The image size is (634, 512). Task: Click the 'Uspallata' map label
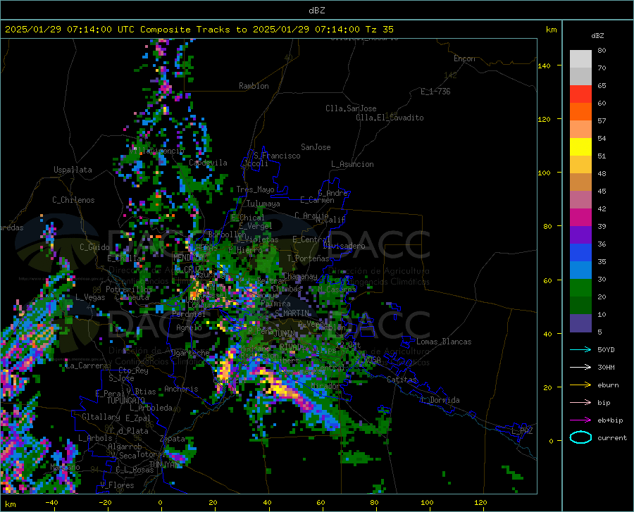[73, 170]
